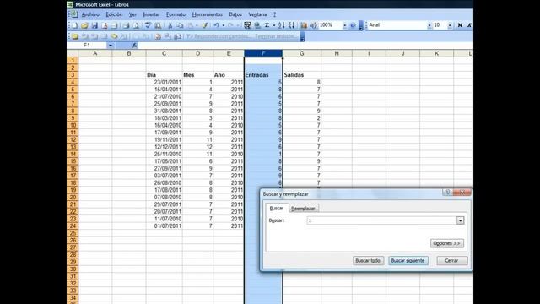The height and width of the screenshot is (304, 540).
Task: Open the Ver menu
Action: 132,14
